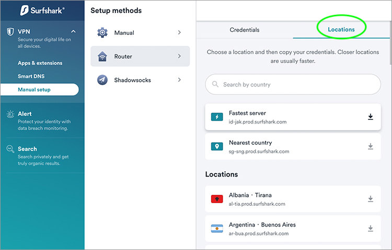
Task: Download the Argentina Buenos Aires configuration
Action: tap(371, 228)
